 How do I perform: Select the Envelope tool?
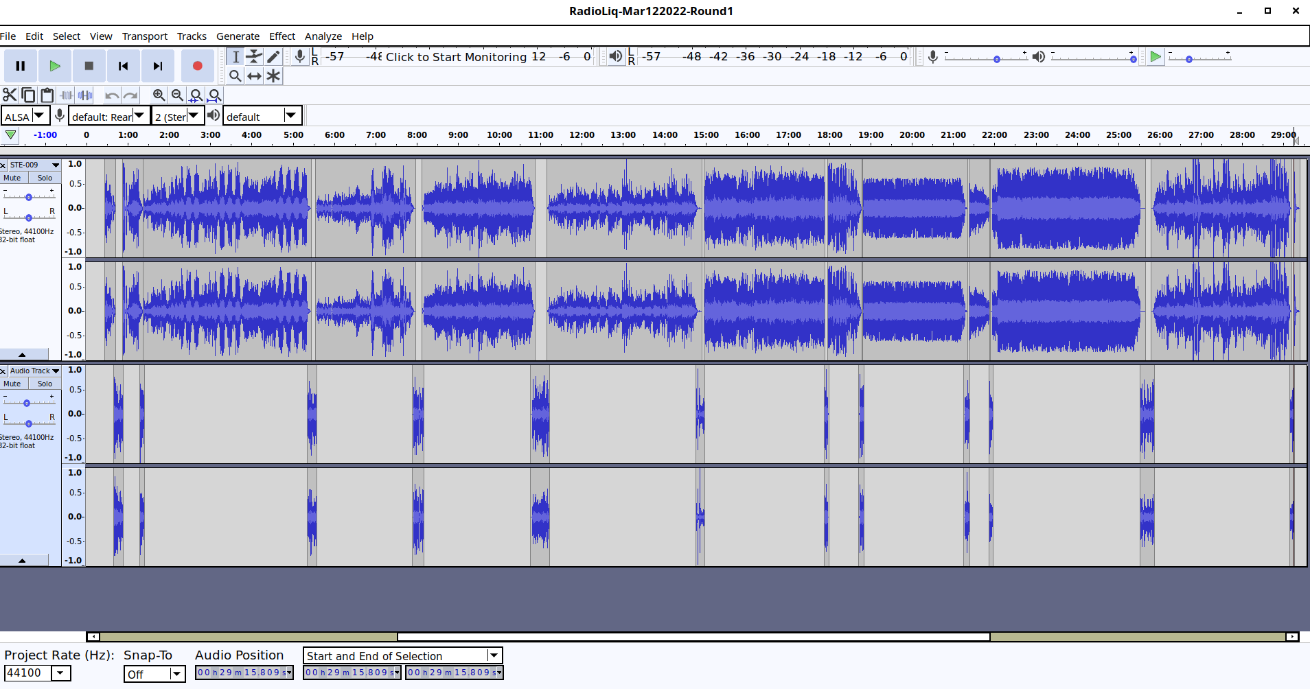click(x=254, y=57)
